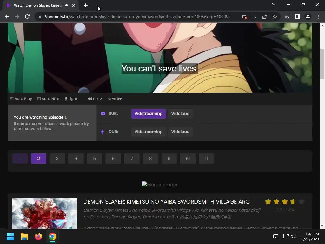Rate four stars on the rating
Screen dimensions: 325x244
click(293, 202)
